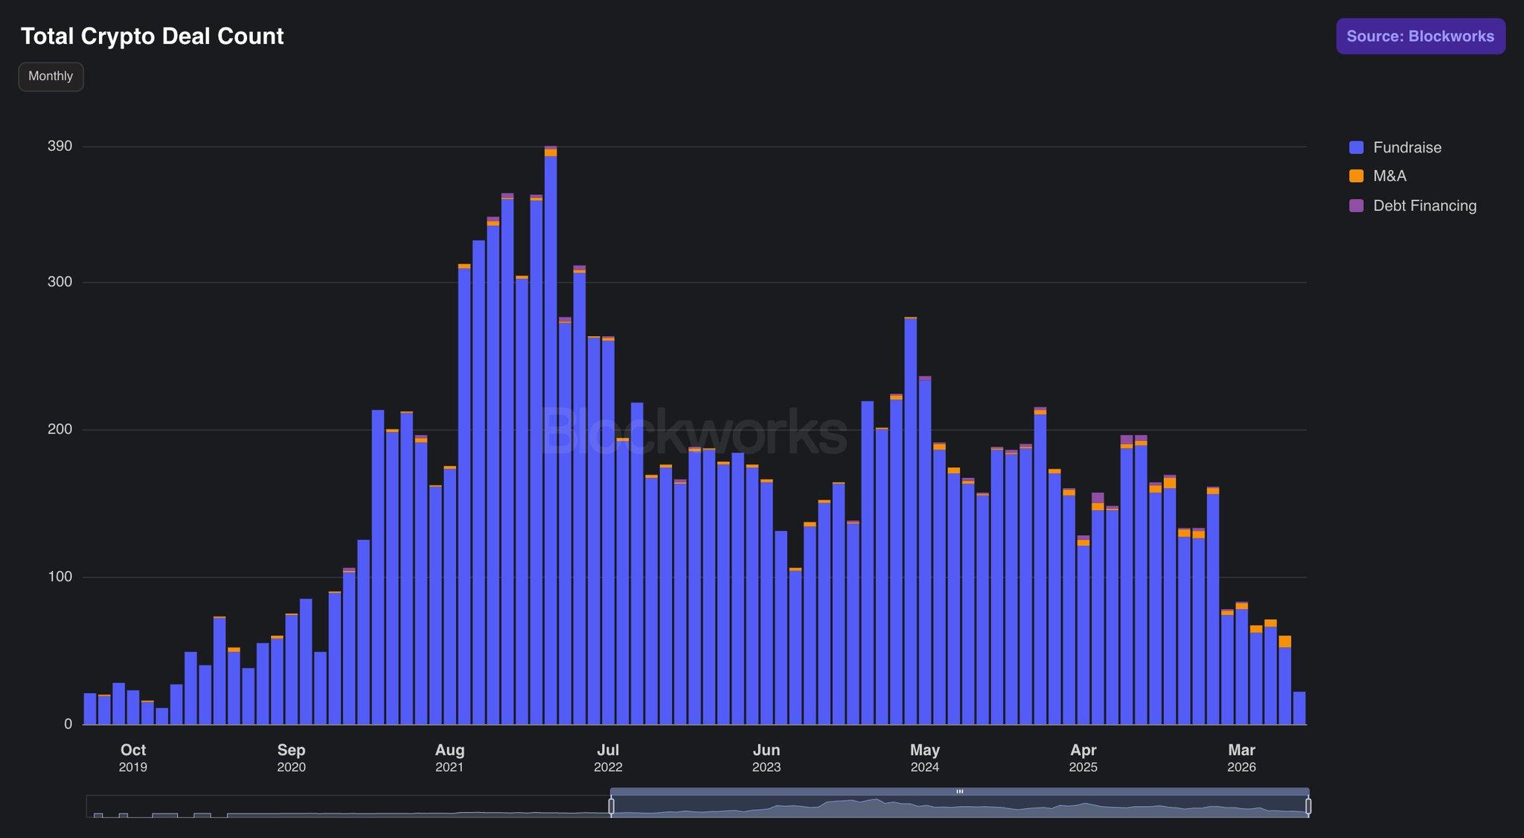Click the range selector top grip
The height and width of the screenshot is (838, 1524).
pyautogui.click(x=960, y=791)
